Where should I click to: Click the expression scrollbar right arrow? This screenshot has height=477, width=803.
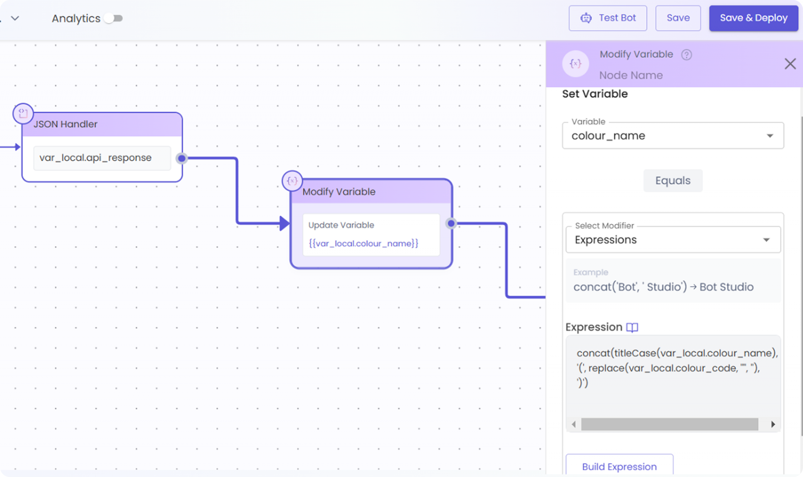(773, 424)
